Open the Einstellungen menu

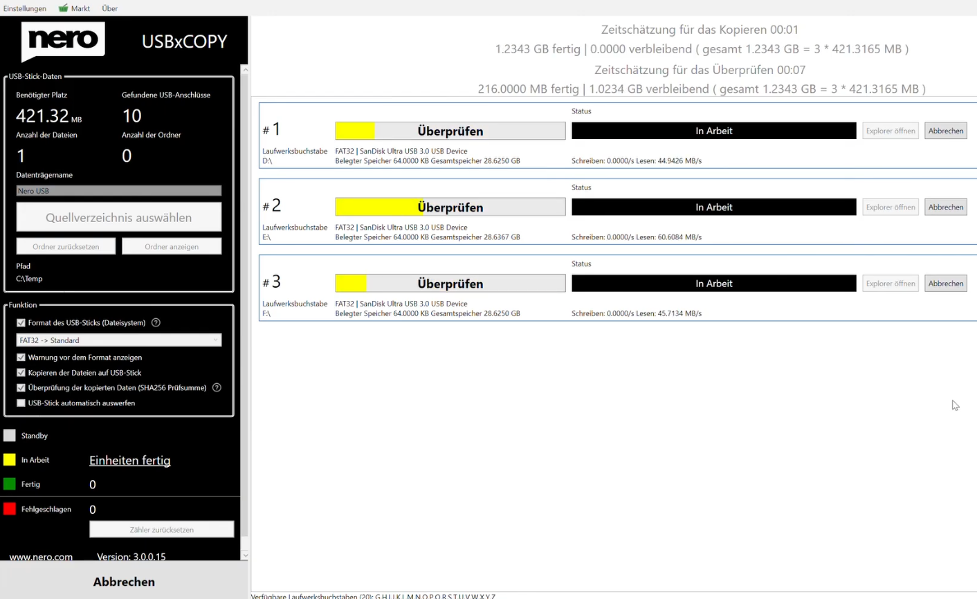[25, 8]
